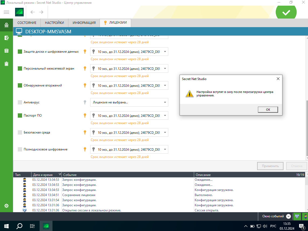This screenshot has width=308, height=231.
Task: Open Task View on the taskbar
Action: click(32, 226)
